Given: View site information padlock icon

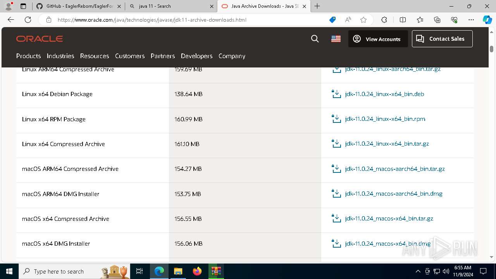Looking at the screenshot, I should pos(49,20).
